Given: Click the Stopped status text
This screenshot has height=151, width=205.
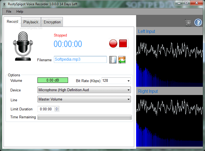Looking at the screenshot, I should 60,35.
